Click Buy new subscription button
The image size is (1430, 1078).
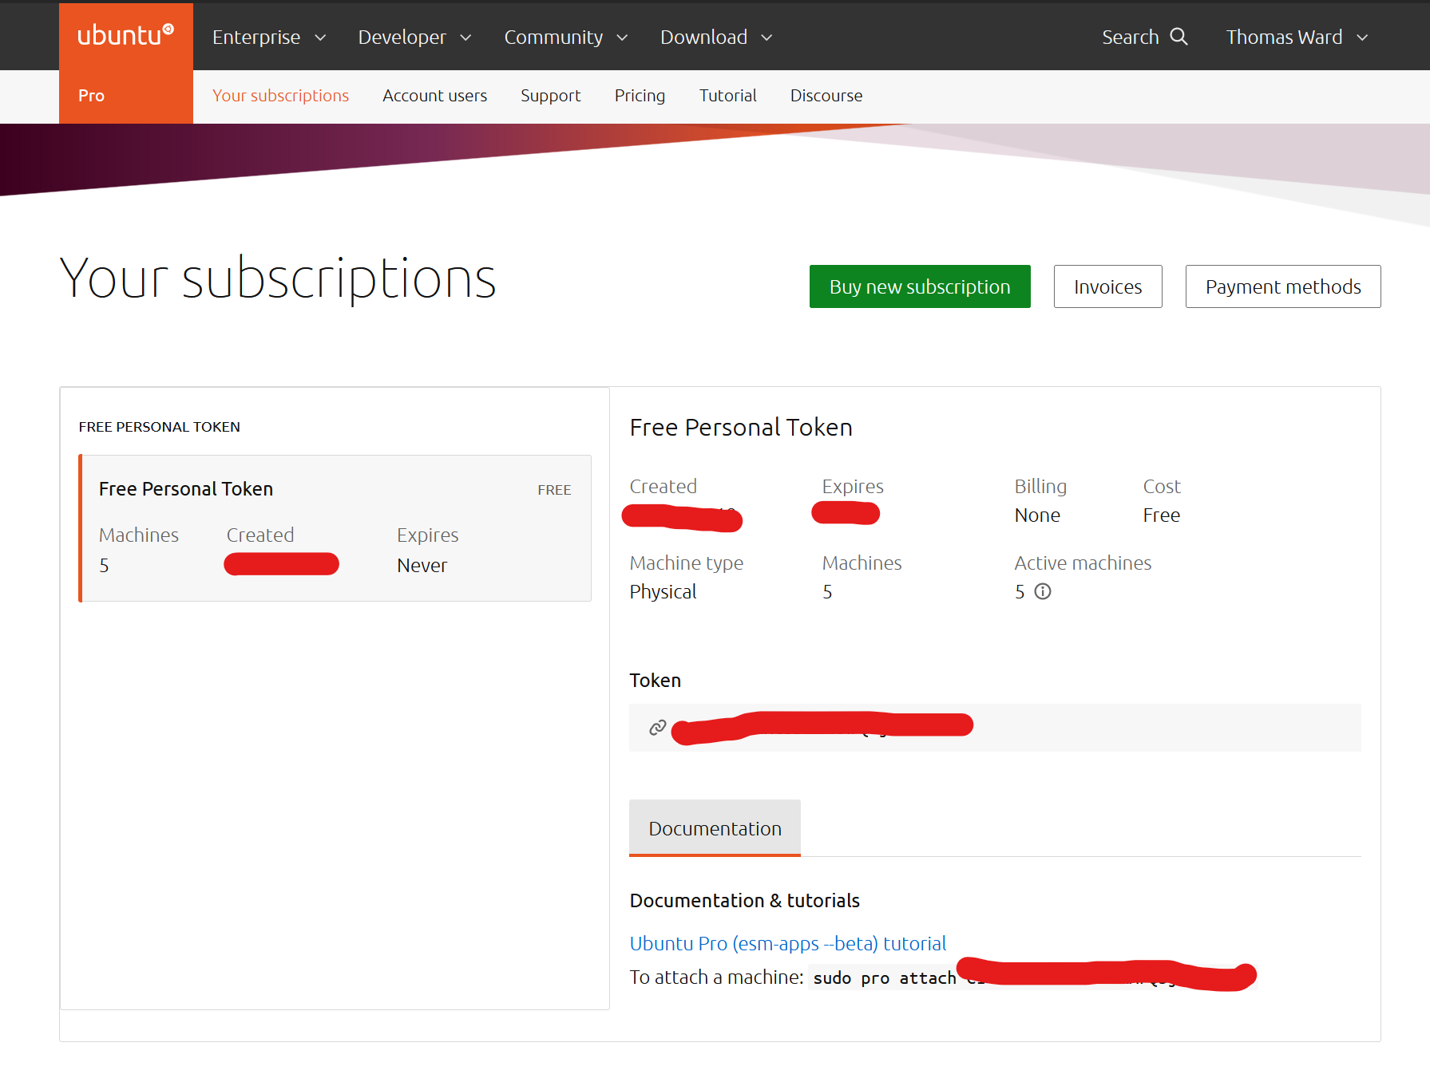tap(919, 286)
